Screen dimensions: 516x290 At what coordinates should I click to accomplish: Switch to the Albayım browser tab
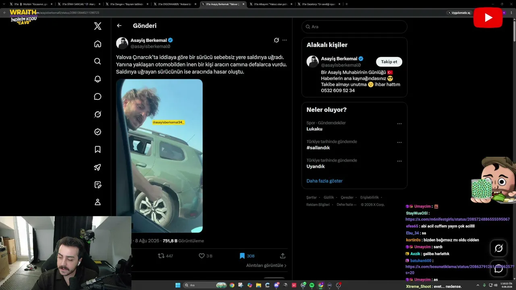click(270, 4)
